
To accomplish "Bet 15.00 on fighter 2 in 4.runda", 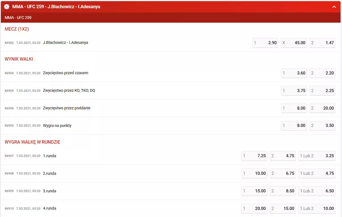I will (x=283, y=209).
